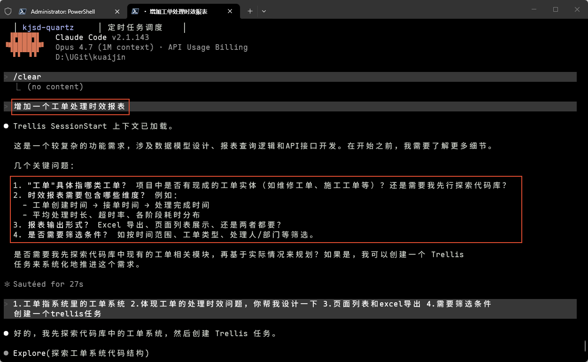The height and width of the screenshot is (362, 588).
Task: Click reply line 1.工单指系统里的工单系统
Action: click(x=252, y=304)
